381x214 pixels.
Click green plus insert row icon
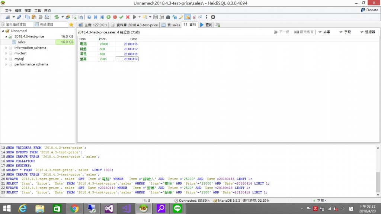pos(108,17)
